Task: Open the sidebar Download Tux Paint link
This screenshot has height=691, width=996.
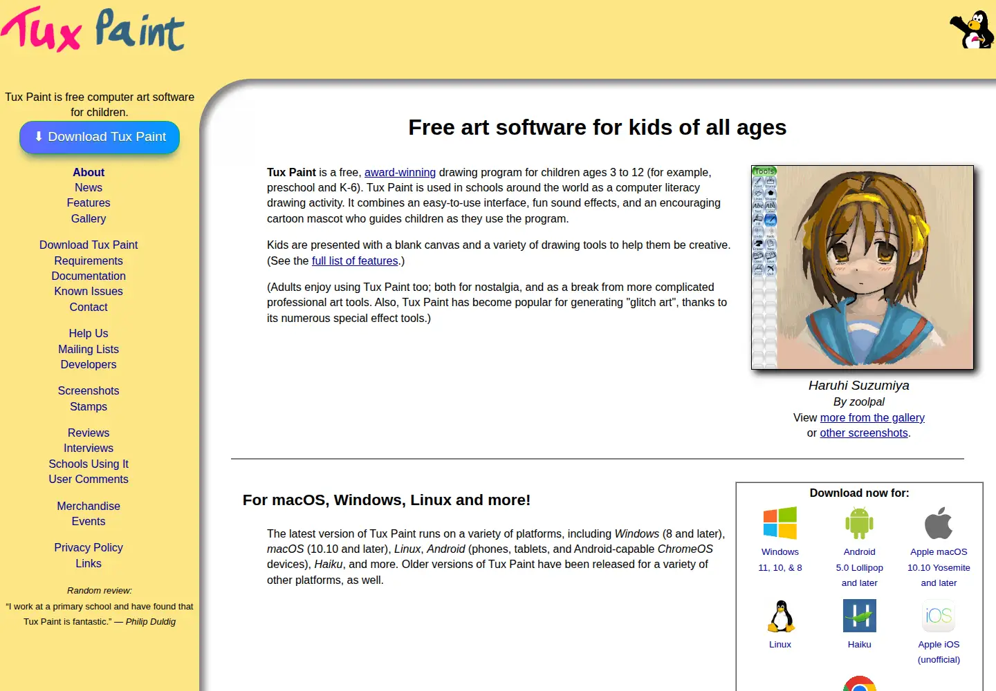Action: (89, 245)
